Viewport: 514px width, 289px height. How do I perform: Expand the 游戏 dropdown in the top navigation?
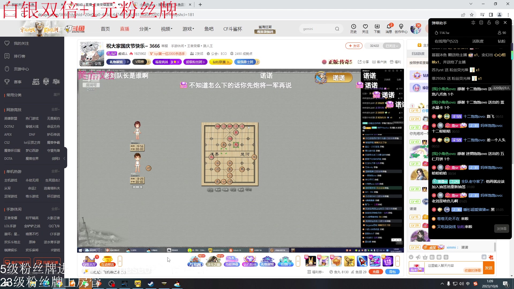coord(188,29)
